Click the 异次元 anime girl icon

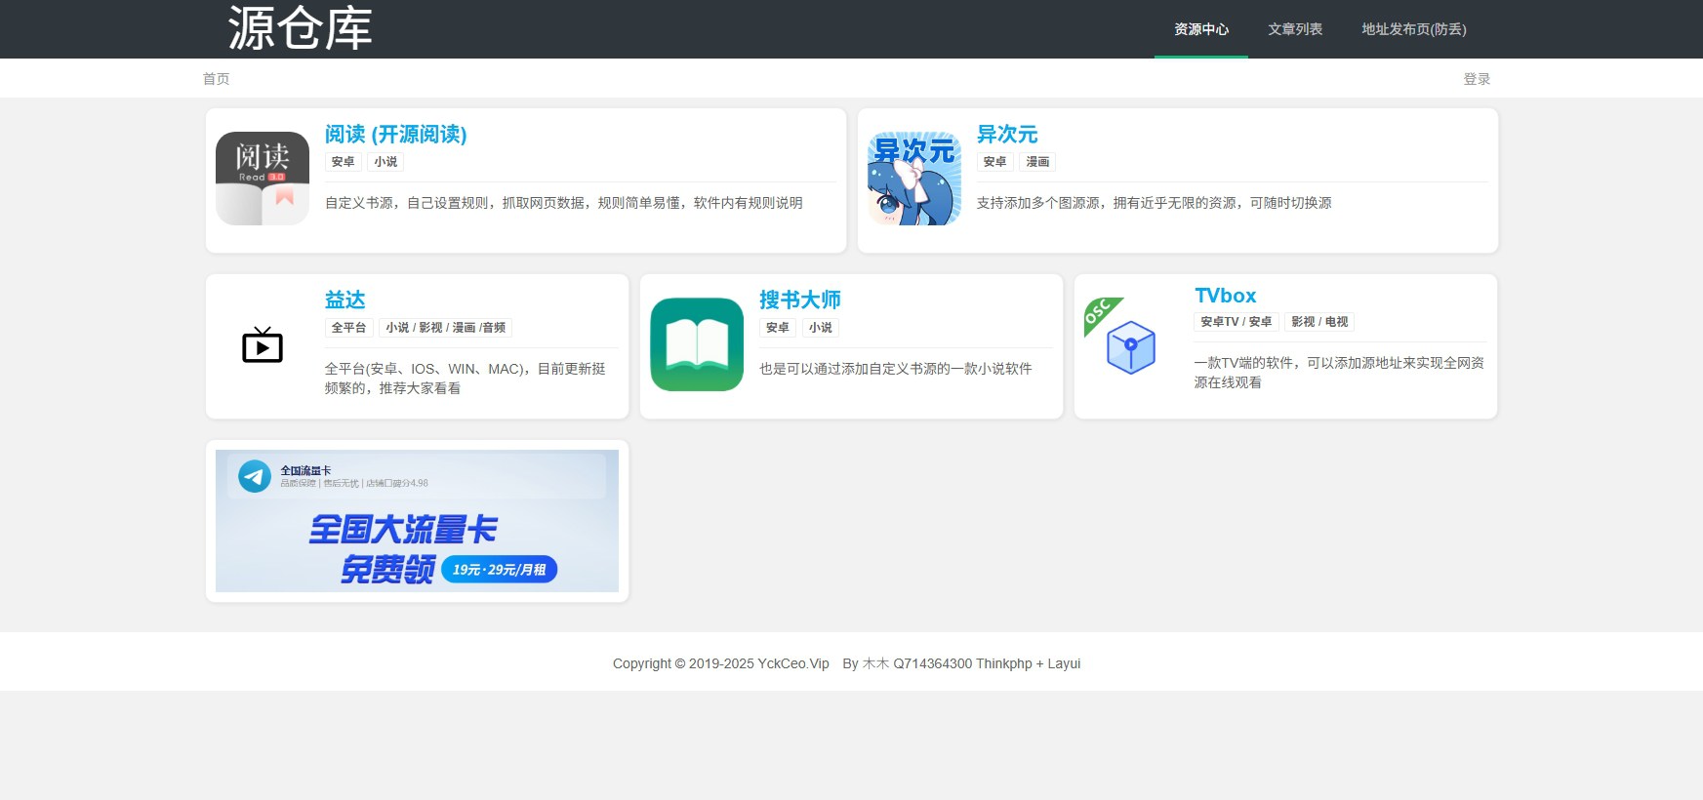pyautogui.click(x=914, y=179)
